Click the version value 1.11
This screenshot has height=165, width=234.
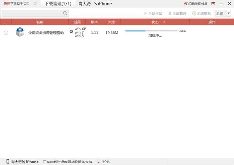coord(94,32)
